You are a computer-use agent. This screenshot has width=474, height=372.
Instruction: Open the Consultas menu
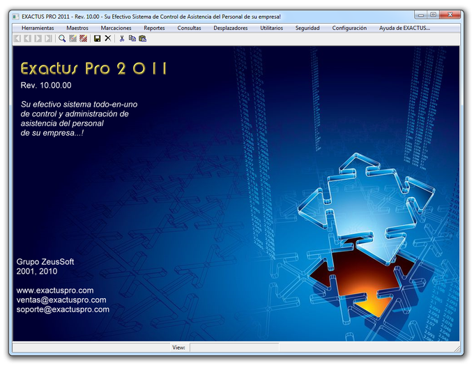point(189,28)
